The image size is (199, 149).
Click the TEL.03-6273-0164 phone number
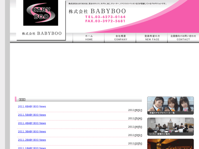(x=105, y=17)
